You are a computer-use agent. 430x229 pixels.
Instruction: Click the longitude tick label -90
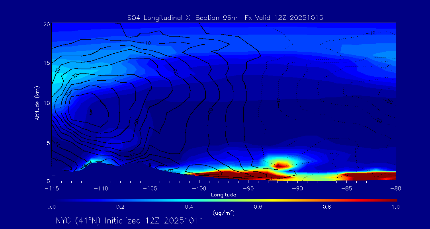tap(297, 188)
